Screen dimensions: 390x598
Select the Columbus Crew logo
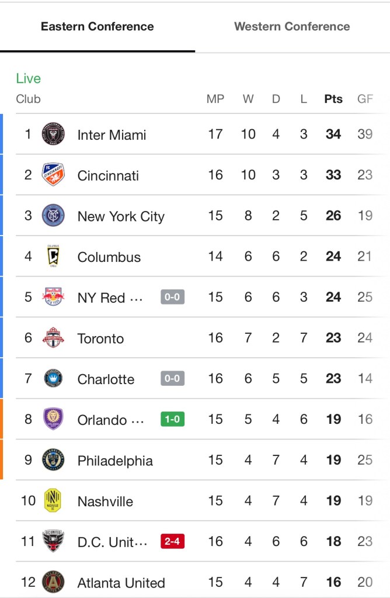53,257
